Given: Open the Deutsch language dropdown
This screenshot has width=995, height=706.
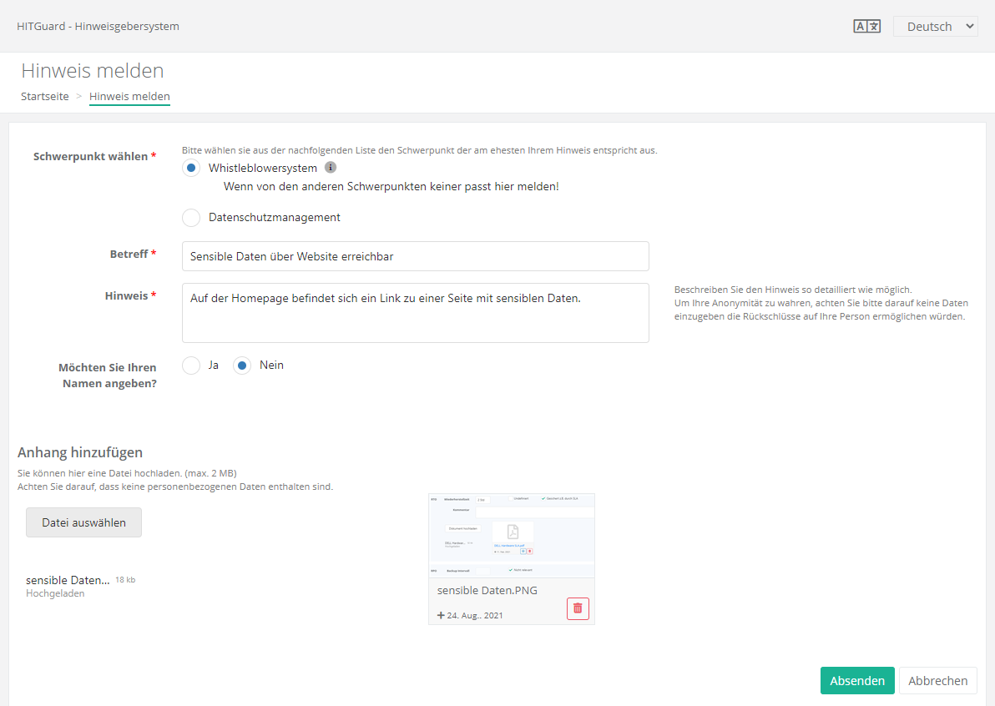Looking at the screenshot, I should click(935, 26).
